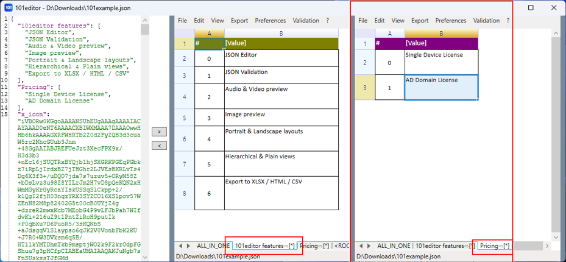Click the olive '[Value]' header cell in left grid
The image size is (566, 262).
[281, 43]
